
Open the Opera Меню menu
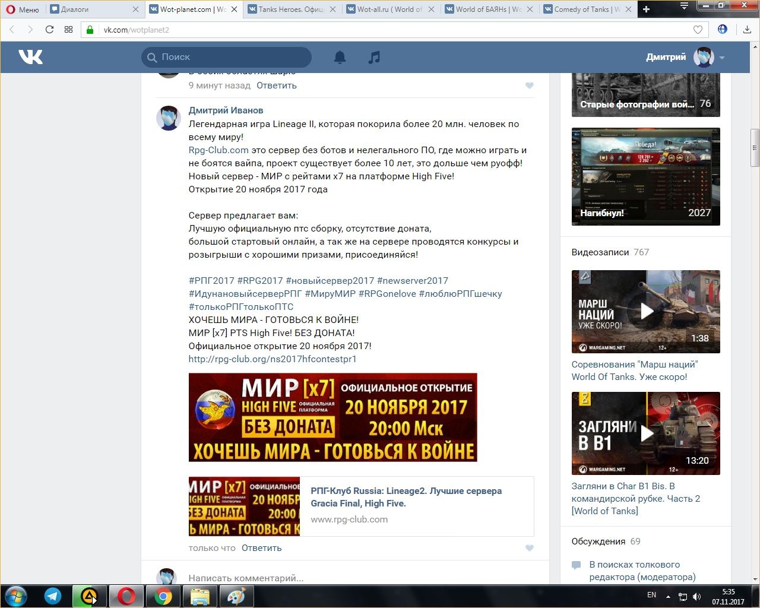coord(23,9)
